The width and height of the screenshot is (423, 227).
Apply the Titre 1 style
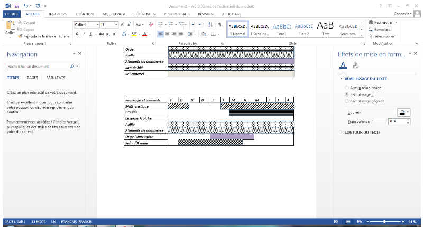coord(281,29)
